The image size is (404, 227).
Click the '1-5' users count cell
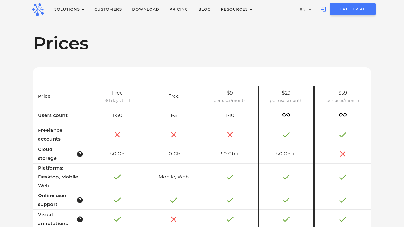(174, 115)
